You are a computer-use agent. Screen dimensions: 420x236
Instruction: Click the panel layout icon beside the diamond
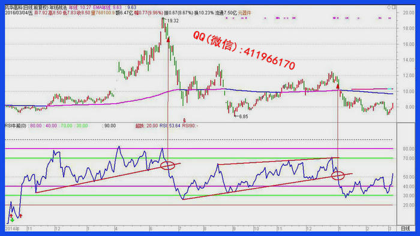(x=394, y=7)
